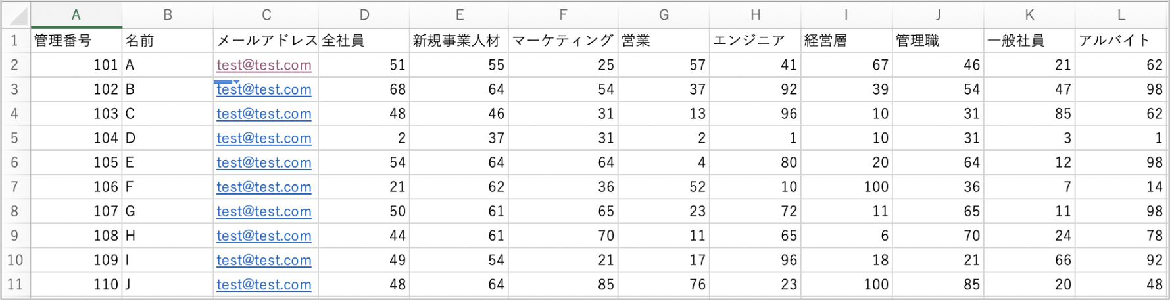Select row 5 header
Viewport: 1172px width, 300px height.
15,138
